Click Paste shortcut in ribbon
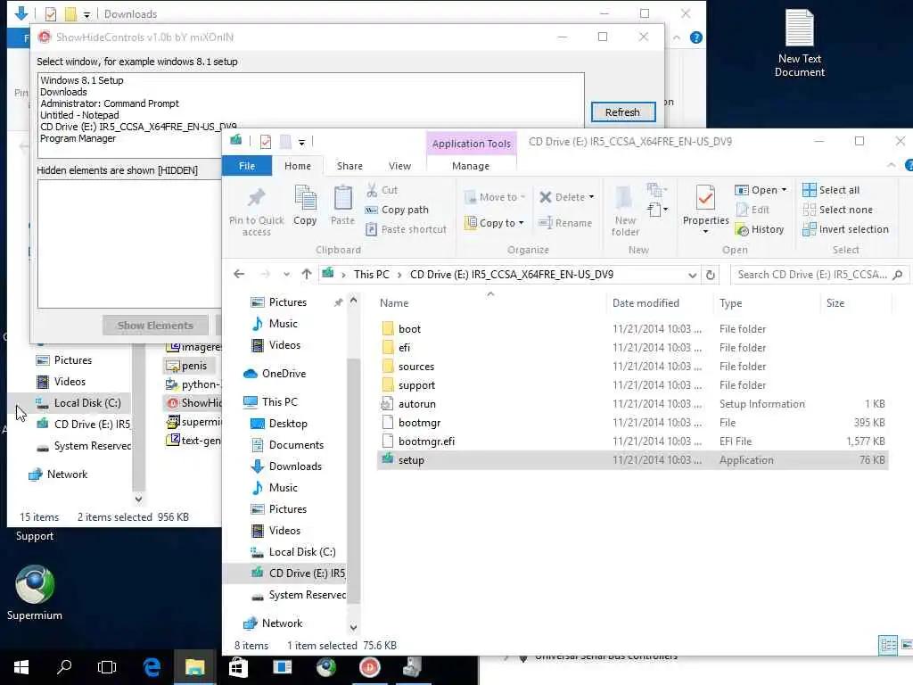Screen dimensions: 913x685 tap(406, 229)
